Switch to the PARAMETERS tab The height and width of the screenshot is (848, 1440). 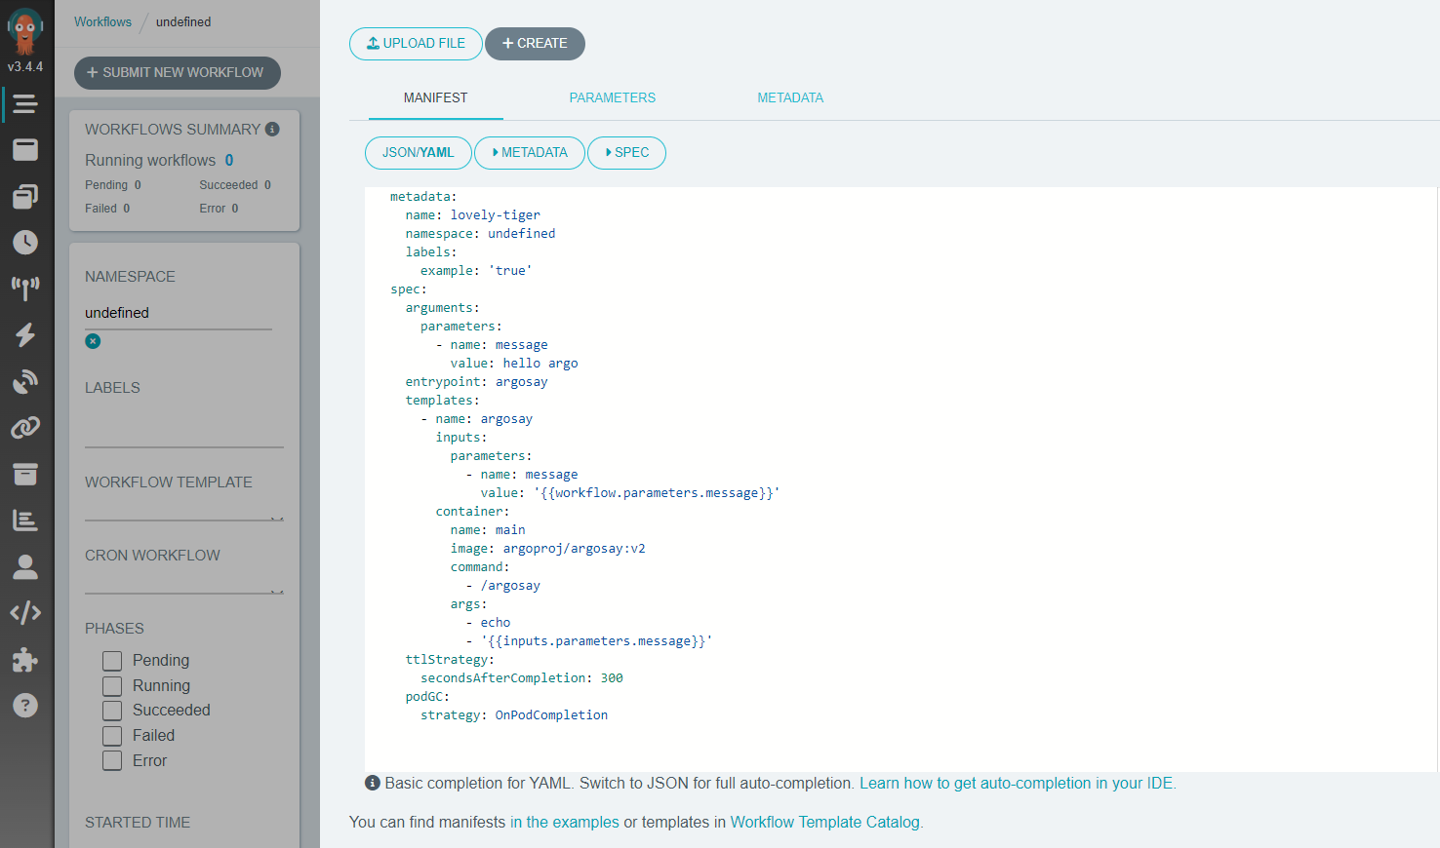pyautogui.click(x=612, y=97)
